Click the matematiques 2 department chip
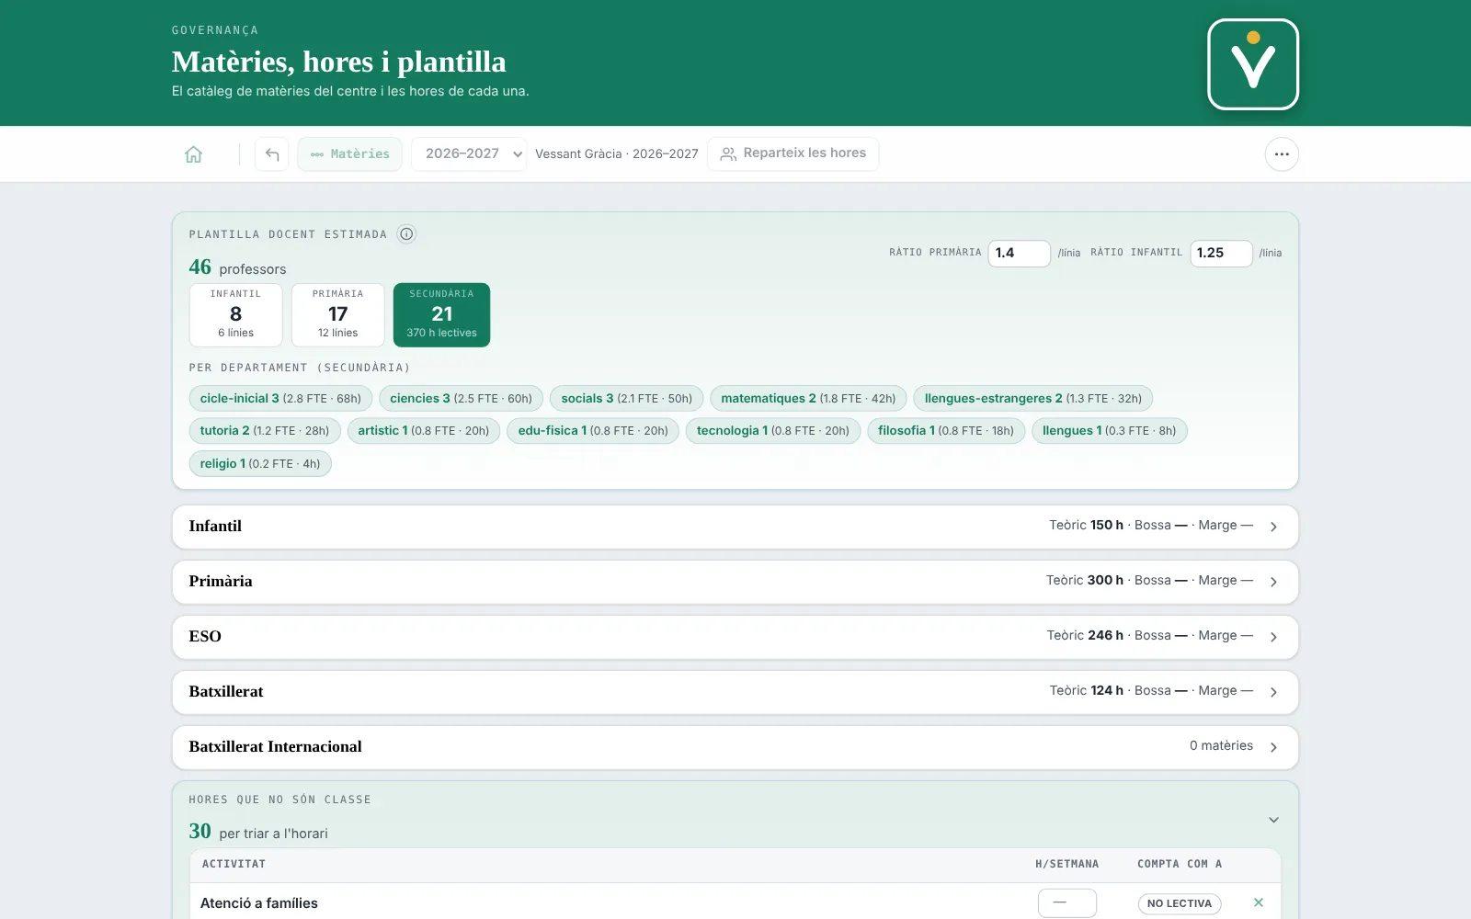Screen dimensions: 1471x919 click(x=808, y=398)
